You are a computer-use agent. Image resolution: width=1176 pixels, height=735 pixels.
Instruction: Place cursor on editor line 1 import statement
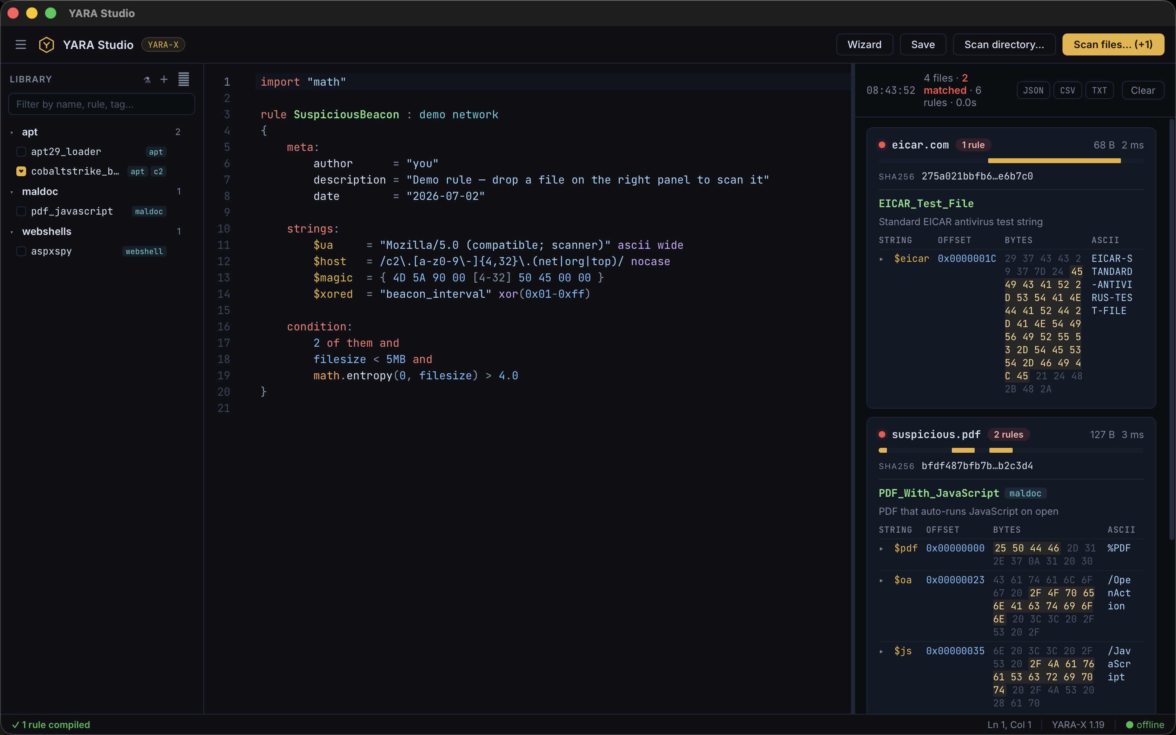[303, 82]
